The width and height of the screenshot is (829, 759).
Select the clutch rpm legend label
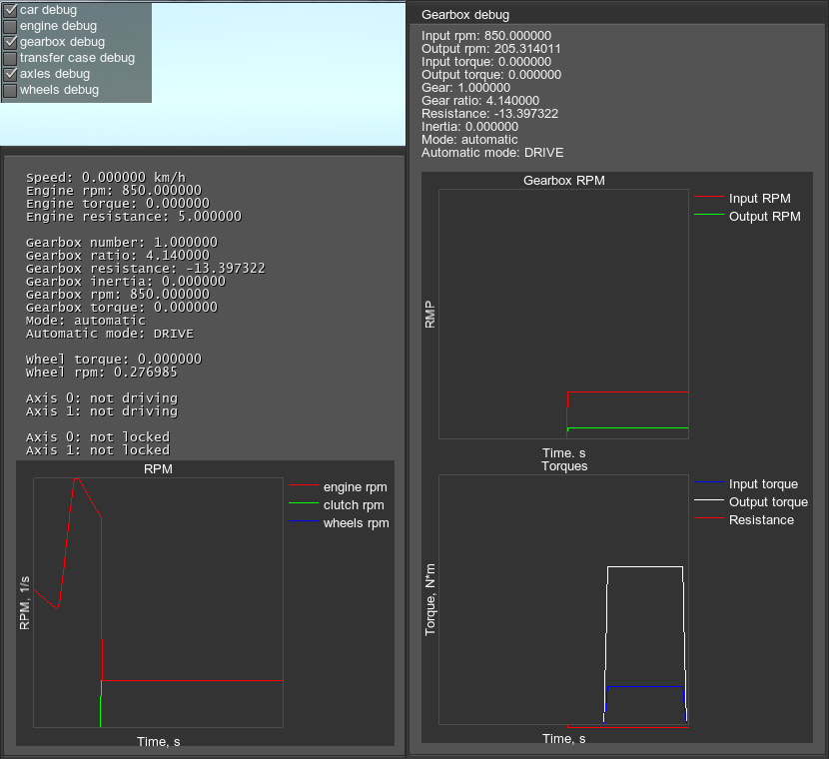(x=354, y=505)
